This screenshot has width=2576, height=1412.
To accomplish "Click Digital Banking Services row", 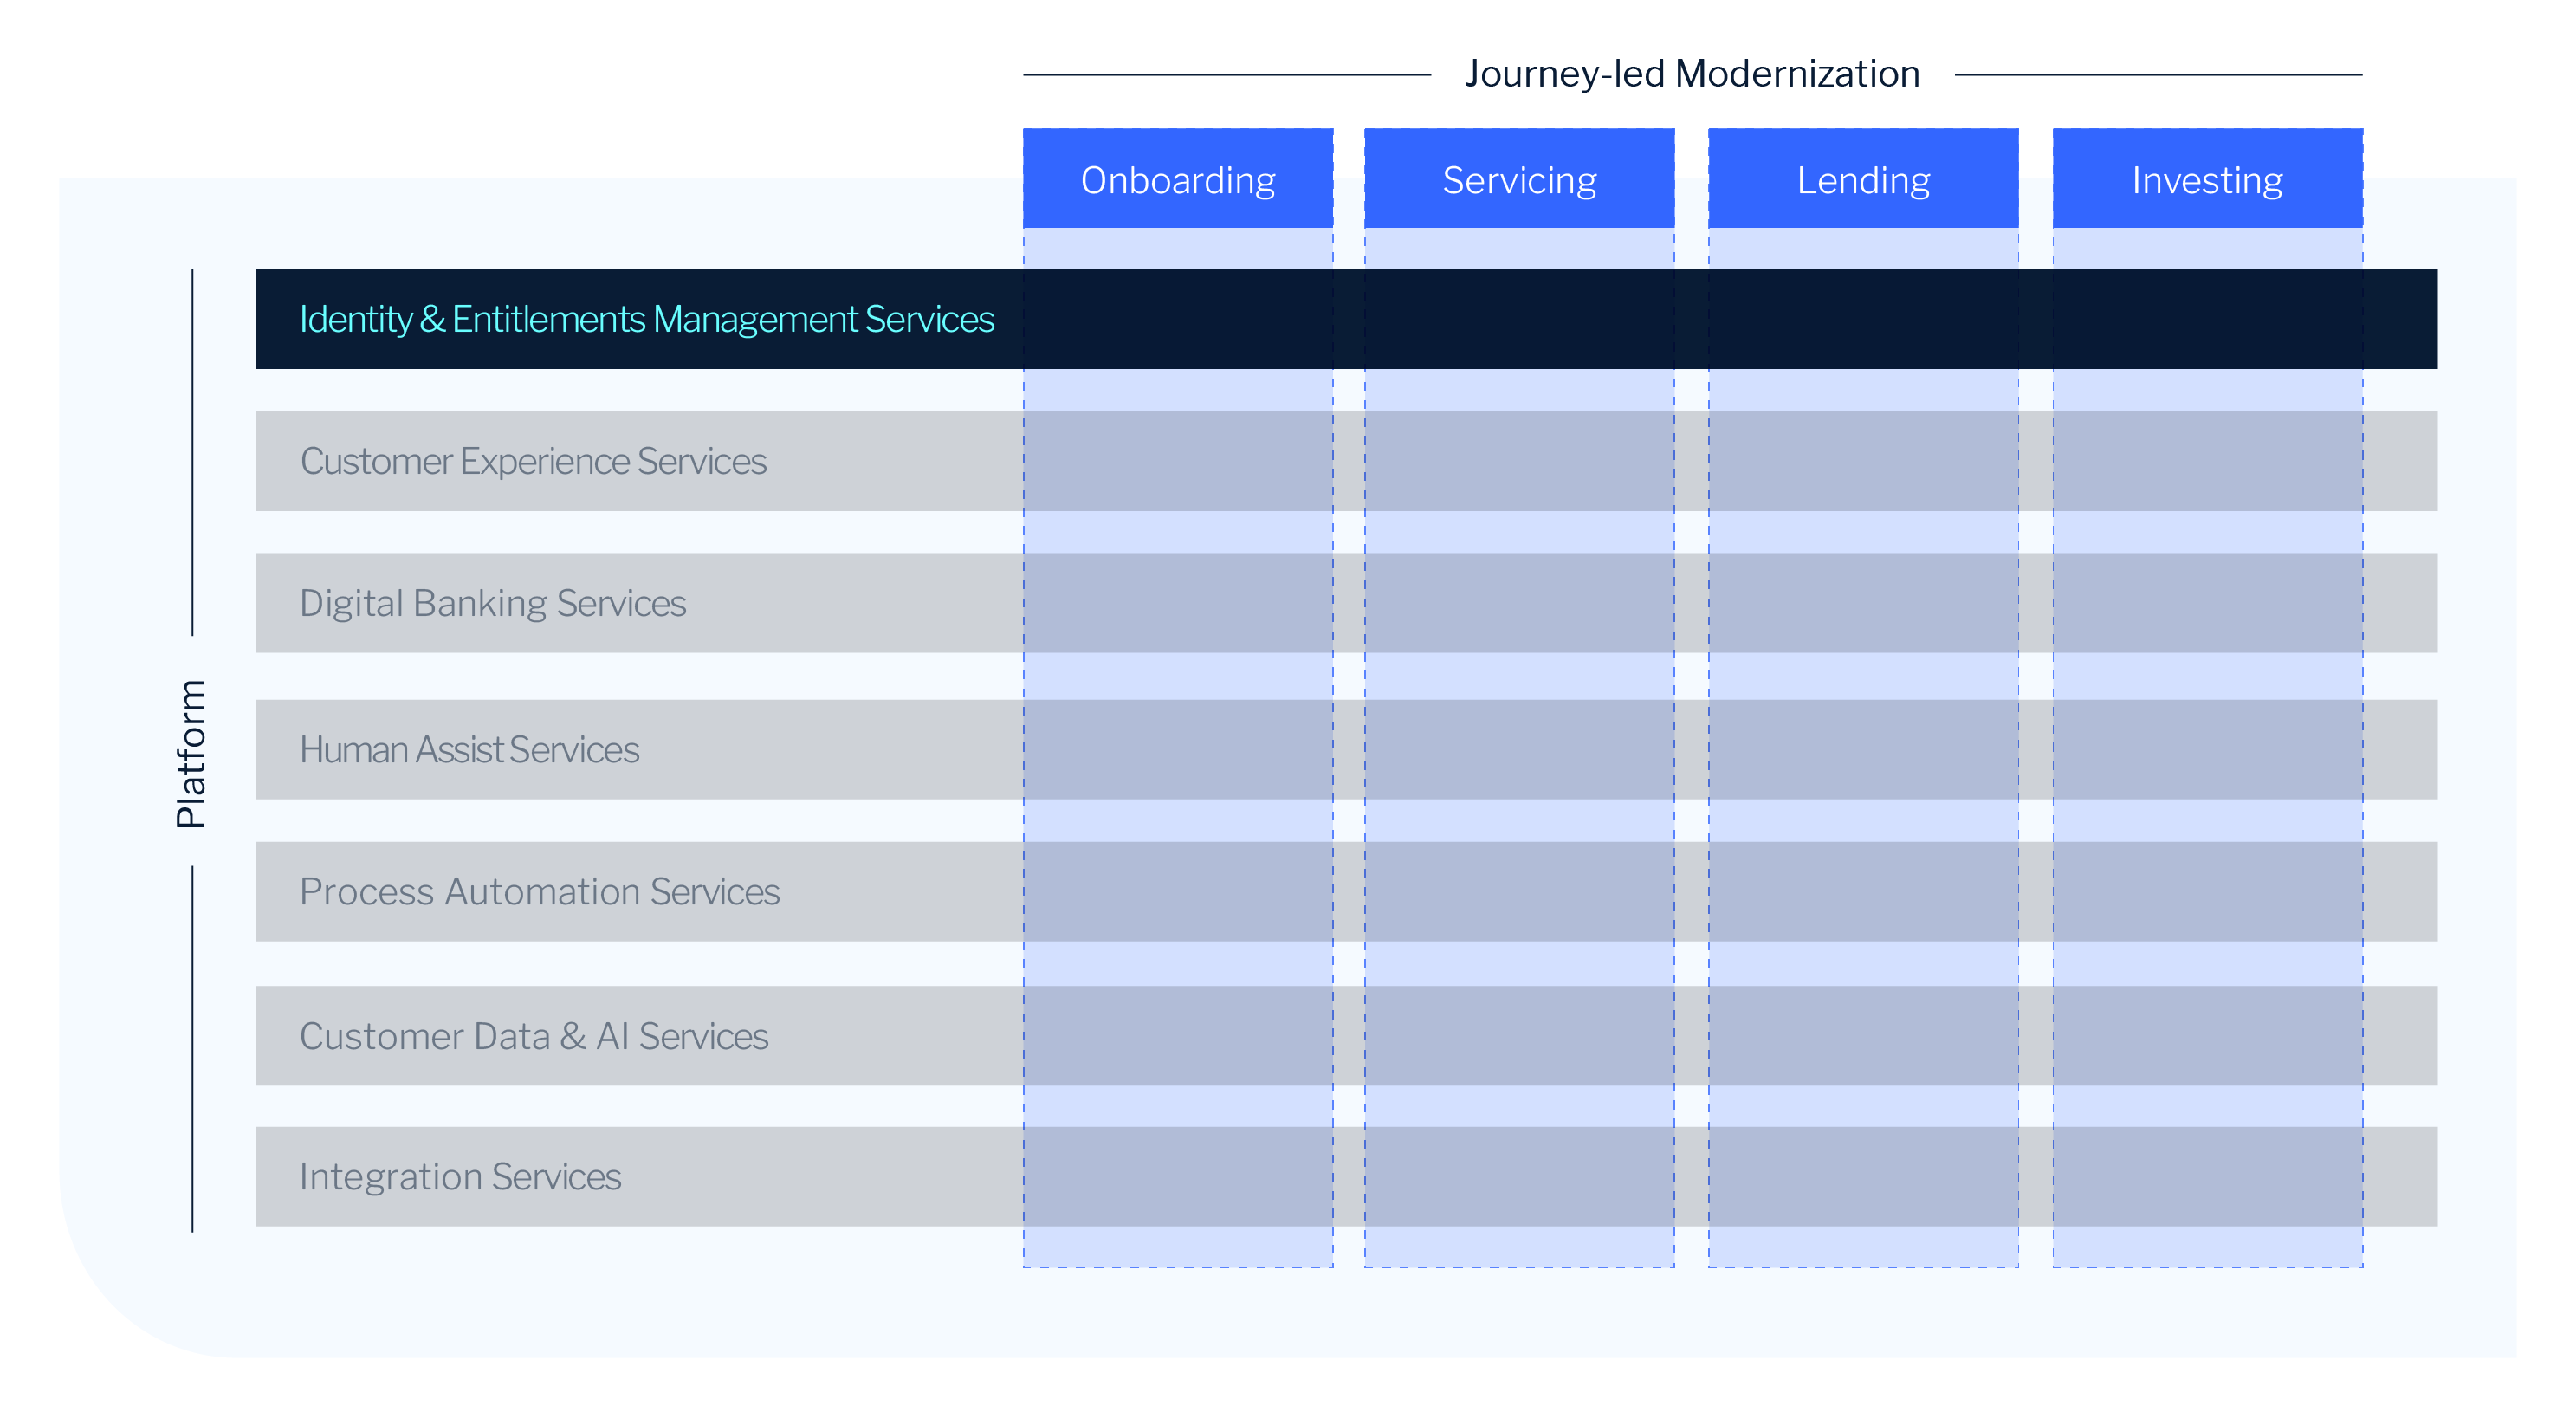I will pyautogui.click(x=1346, y=603).
